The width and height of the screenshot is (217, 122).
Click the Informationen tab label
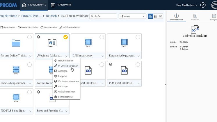(x=177, y=20)
